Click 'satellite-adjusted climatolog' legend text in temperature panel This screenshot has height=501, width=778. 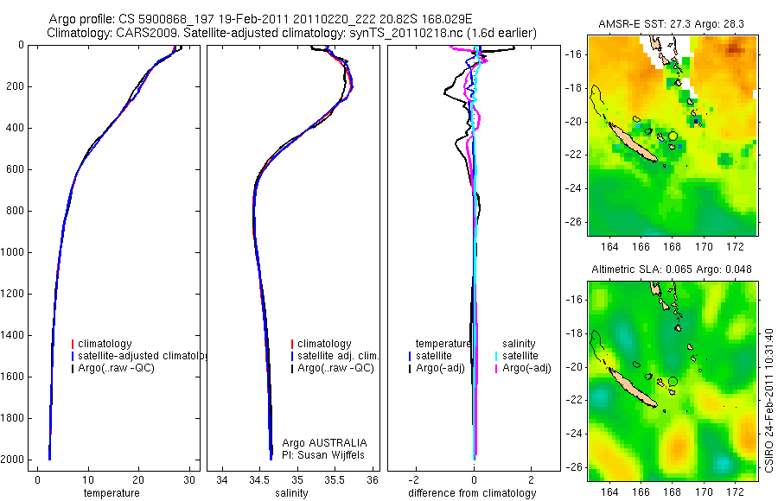click(142, 356)
